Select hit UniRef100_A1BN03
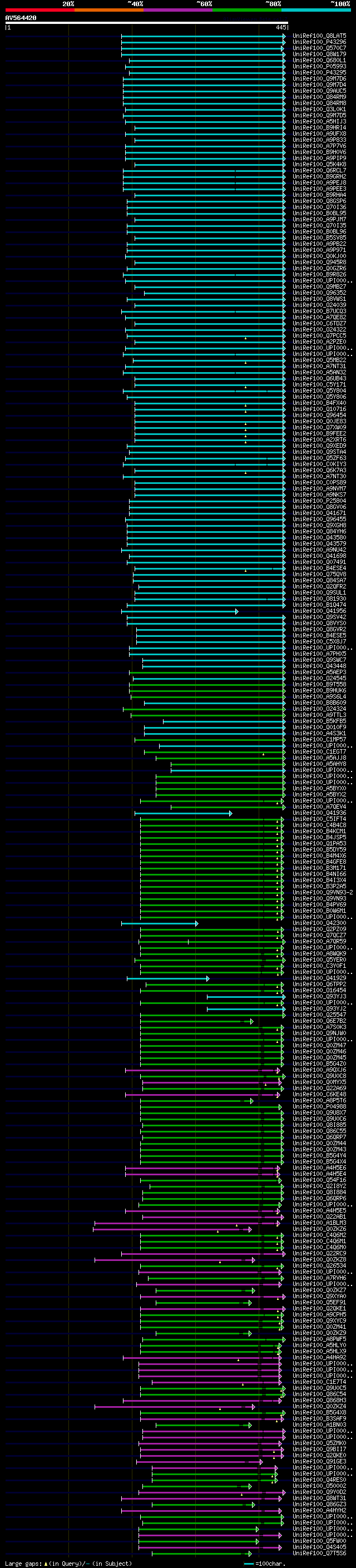Viewport: 356px width, 1568px height. (319, 1424)
